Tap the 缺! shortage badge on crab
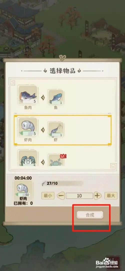Image resolution: width=125 pixels, height=271 pixels. [x=63, y=156]
